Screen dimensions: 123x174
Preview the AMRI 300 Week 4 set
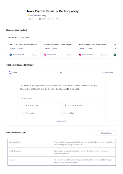tap(104, 55)
